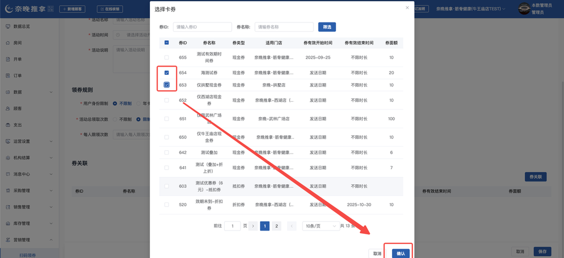Click the 保存 button on the page
The width and height of the screenshot is (564, 258).
click(543, 251)
